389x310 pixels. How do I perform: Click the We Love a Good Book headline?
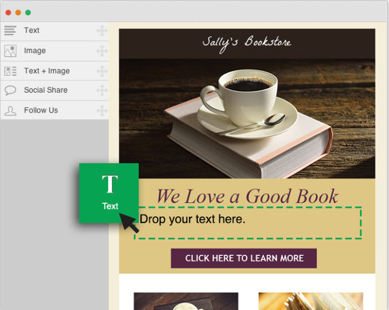coord(247,196)
